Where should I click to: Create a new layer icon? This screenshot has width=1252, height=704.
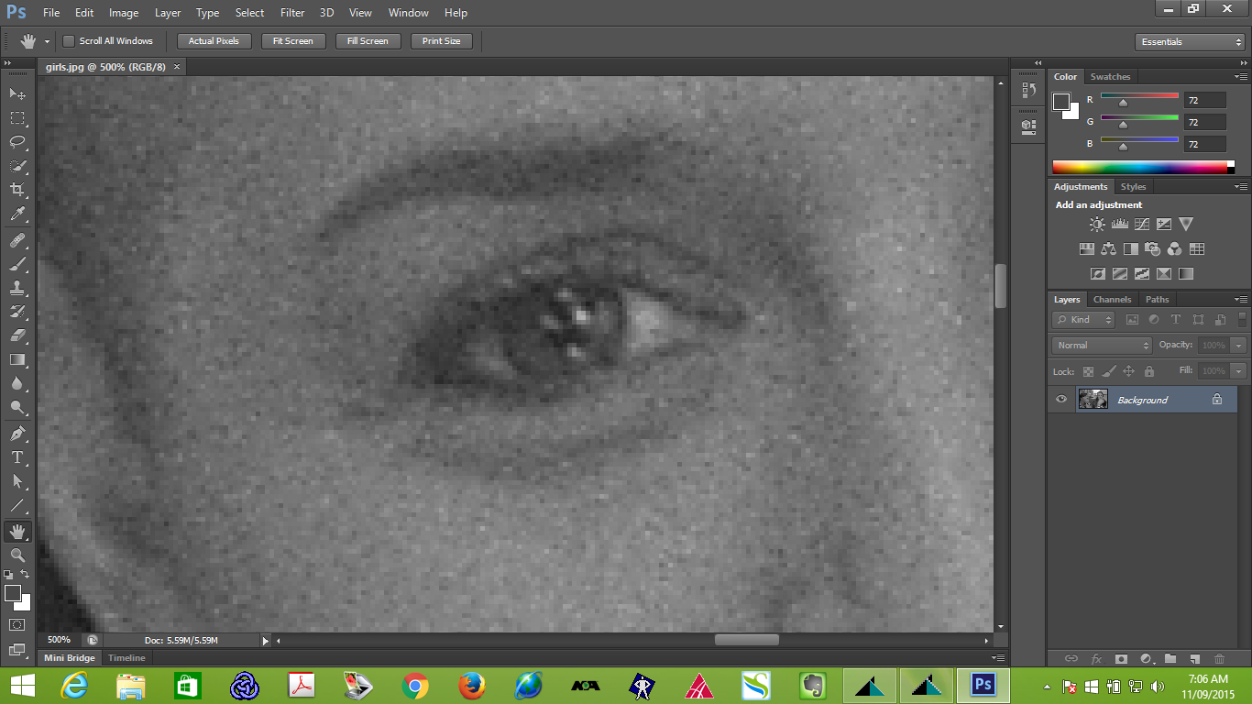pyautogui.click(x=1194, y=658)
